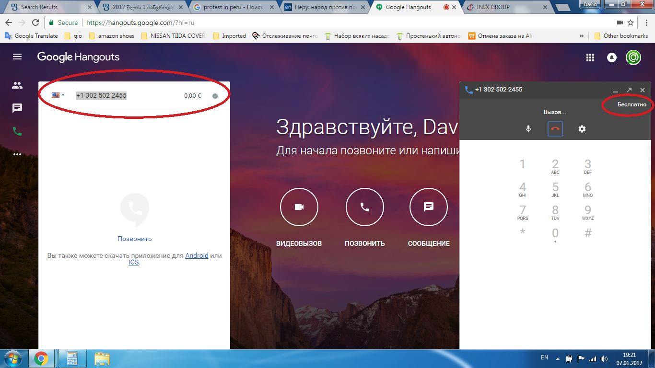
Task: Click the EN language indicator
Action: [544, 357]
